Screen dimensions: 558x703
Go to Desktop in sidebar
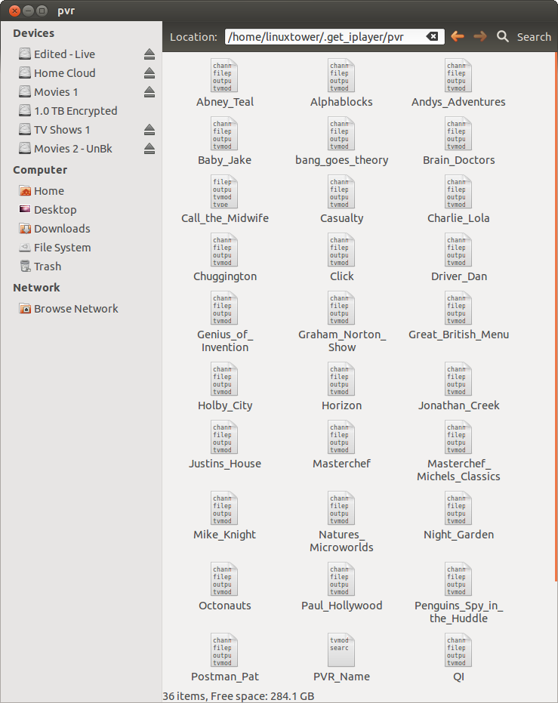[55, 210]
